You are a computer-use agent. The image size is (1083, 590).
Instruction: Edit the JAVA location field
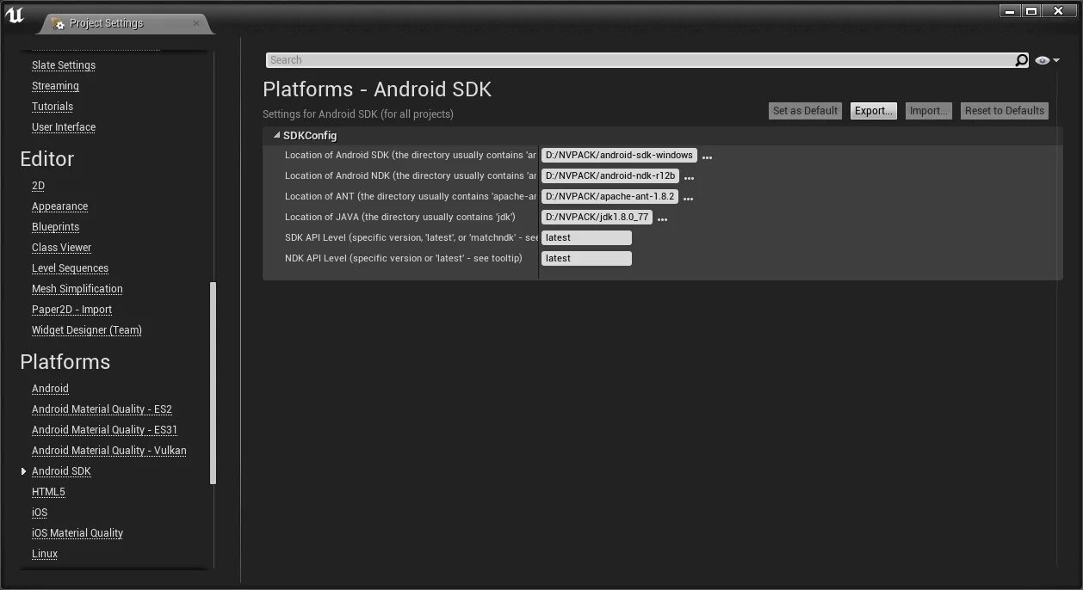tap(597, 217)
